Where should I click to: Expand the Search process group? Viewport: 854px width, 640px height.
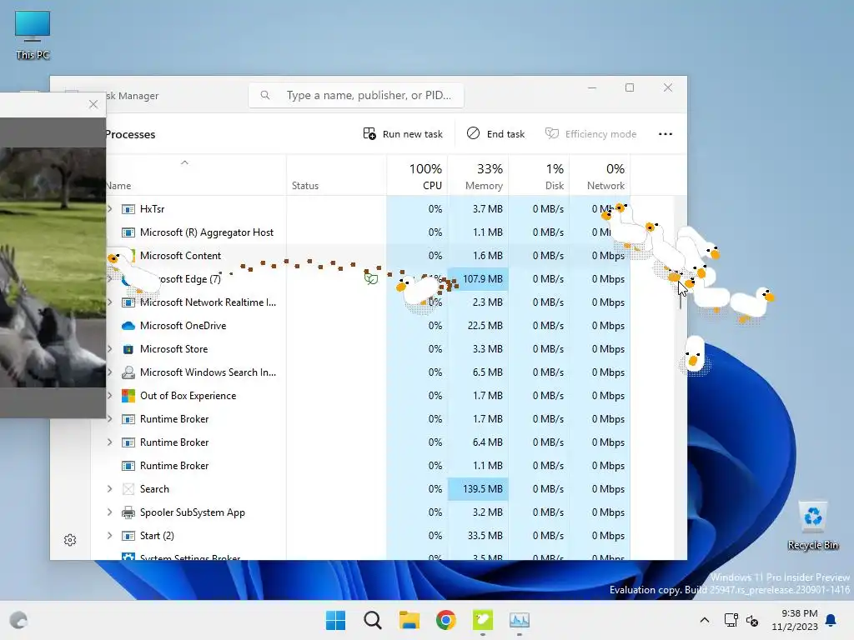(x=109, y=488)
